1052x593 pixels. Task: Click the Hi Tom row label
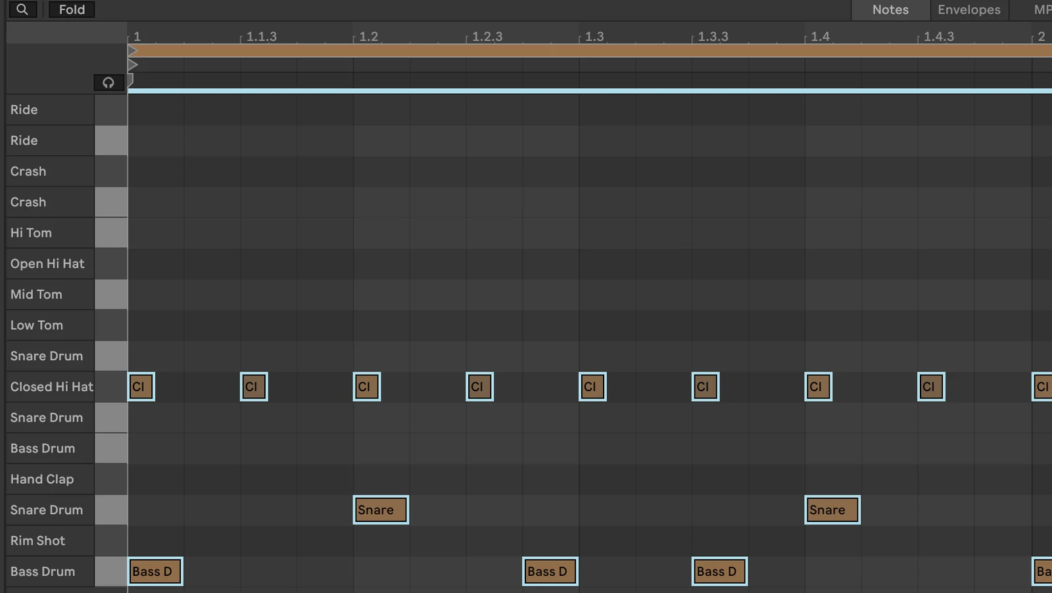click(x=31, y=233)
